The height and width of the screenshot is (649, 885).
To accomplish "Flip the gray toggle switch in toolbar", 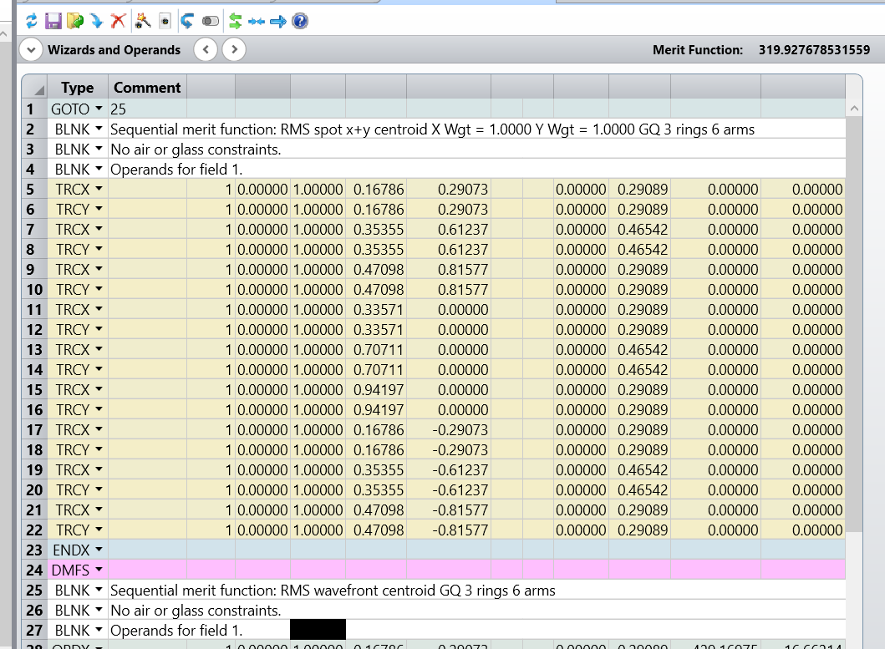I will click(x=211, y=22).
